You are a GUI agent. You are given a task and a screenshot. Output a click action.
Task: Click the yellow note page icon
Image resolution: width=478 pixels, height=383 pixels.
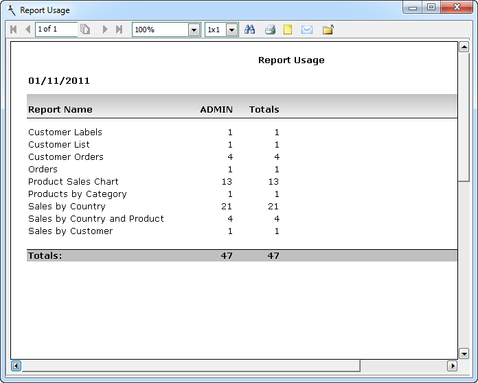point(288,30)
